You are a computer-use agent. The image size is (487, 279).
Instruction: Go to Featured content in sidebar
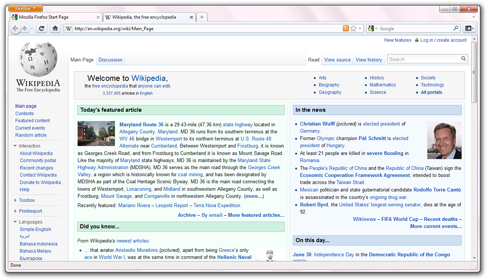pos(32,121)
